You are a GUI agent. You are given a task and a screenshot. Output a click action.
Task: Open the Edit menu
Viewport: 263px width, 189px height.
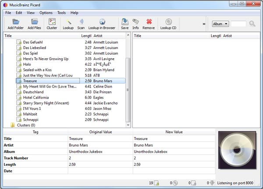pyautogui.click(x=19, y=13)
